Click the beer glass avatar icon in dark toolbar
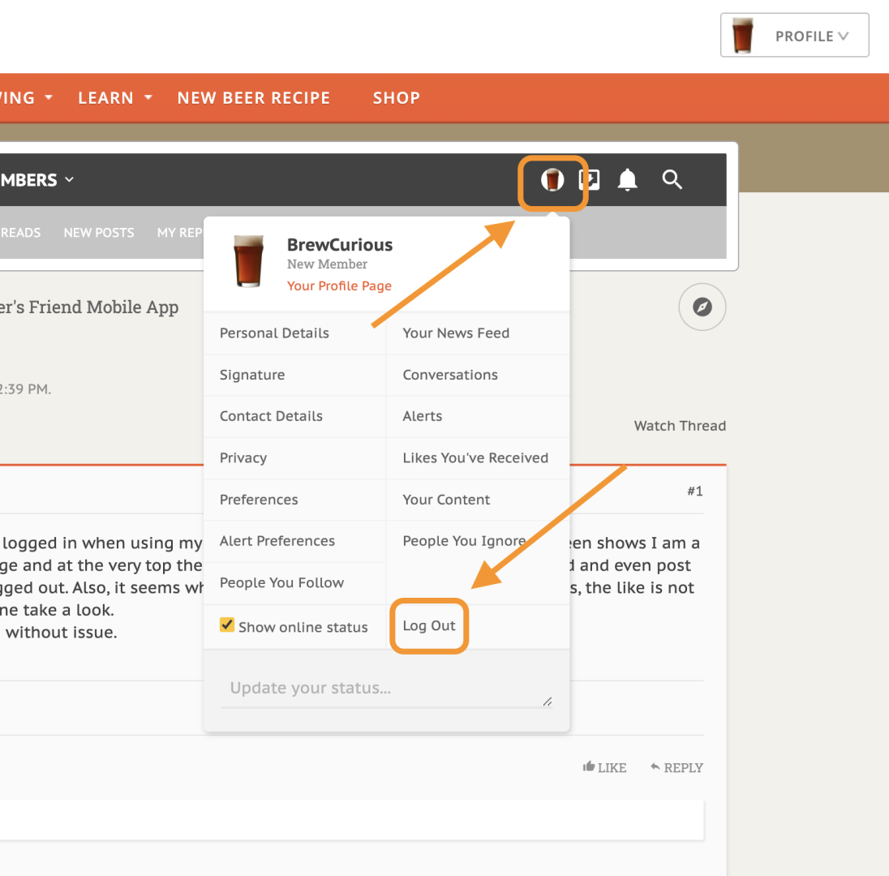The image size is (889, 876). point(552,180)
